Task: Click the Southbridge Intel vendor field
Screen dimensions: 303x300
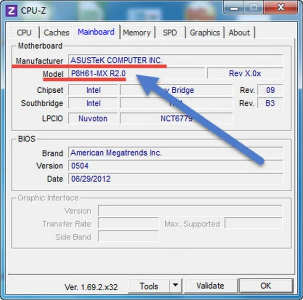Action: pyautogui.click(x=93, y=103)
